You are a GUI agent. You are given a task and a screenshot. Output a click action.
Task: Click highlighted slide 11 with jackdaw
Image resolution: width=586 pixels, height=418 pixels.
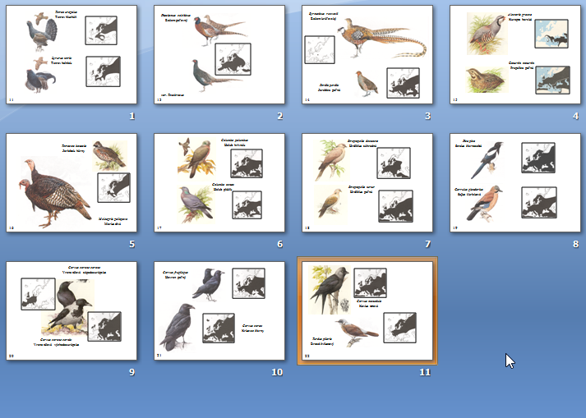pyautogui.click(x=367, y=310)
